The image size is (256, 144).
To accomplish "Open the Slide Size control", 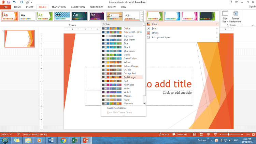I will point(225,17).
